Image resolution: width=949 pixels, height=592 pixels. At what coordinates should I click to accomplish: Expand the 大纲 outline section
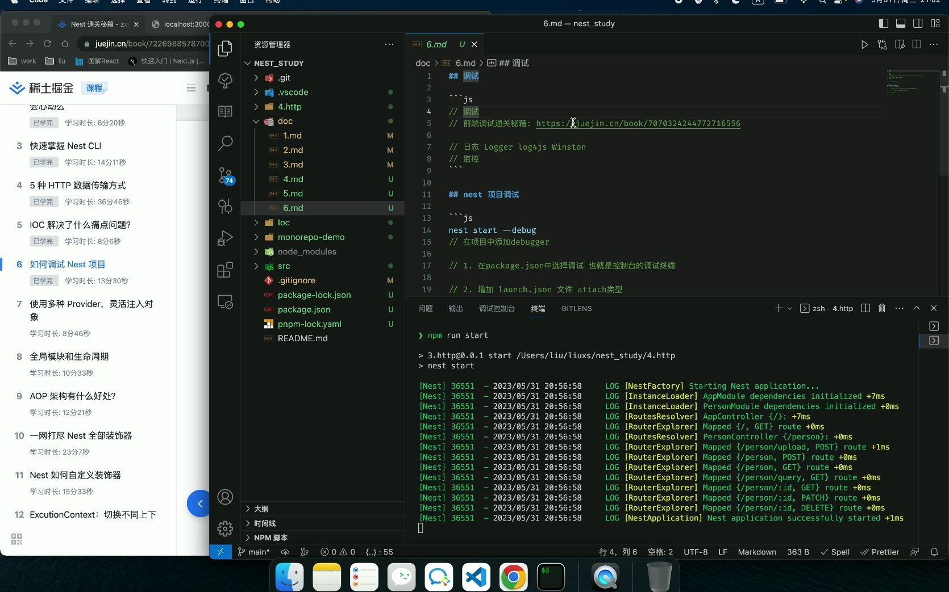pyautogui.click(x=261, y=509)
